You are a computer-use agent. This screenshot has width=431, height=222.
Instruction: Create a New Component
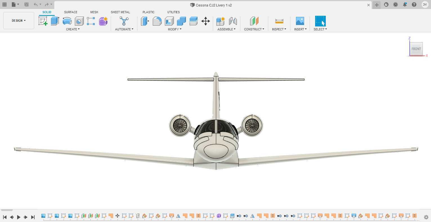pos(220,21)
